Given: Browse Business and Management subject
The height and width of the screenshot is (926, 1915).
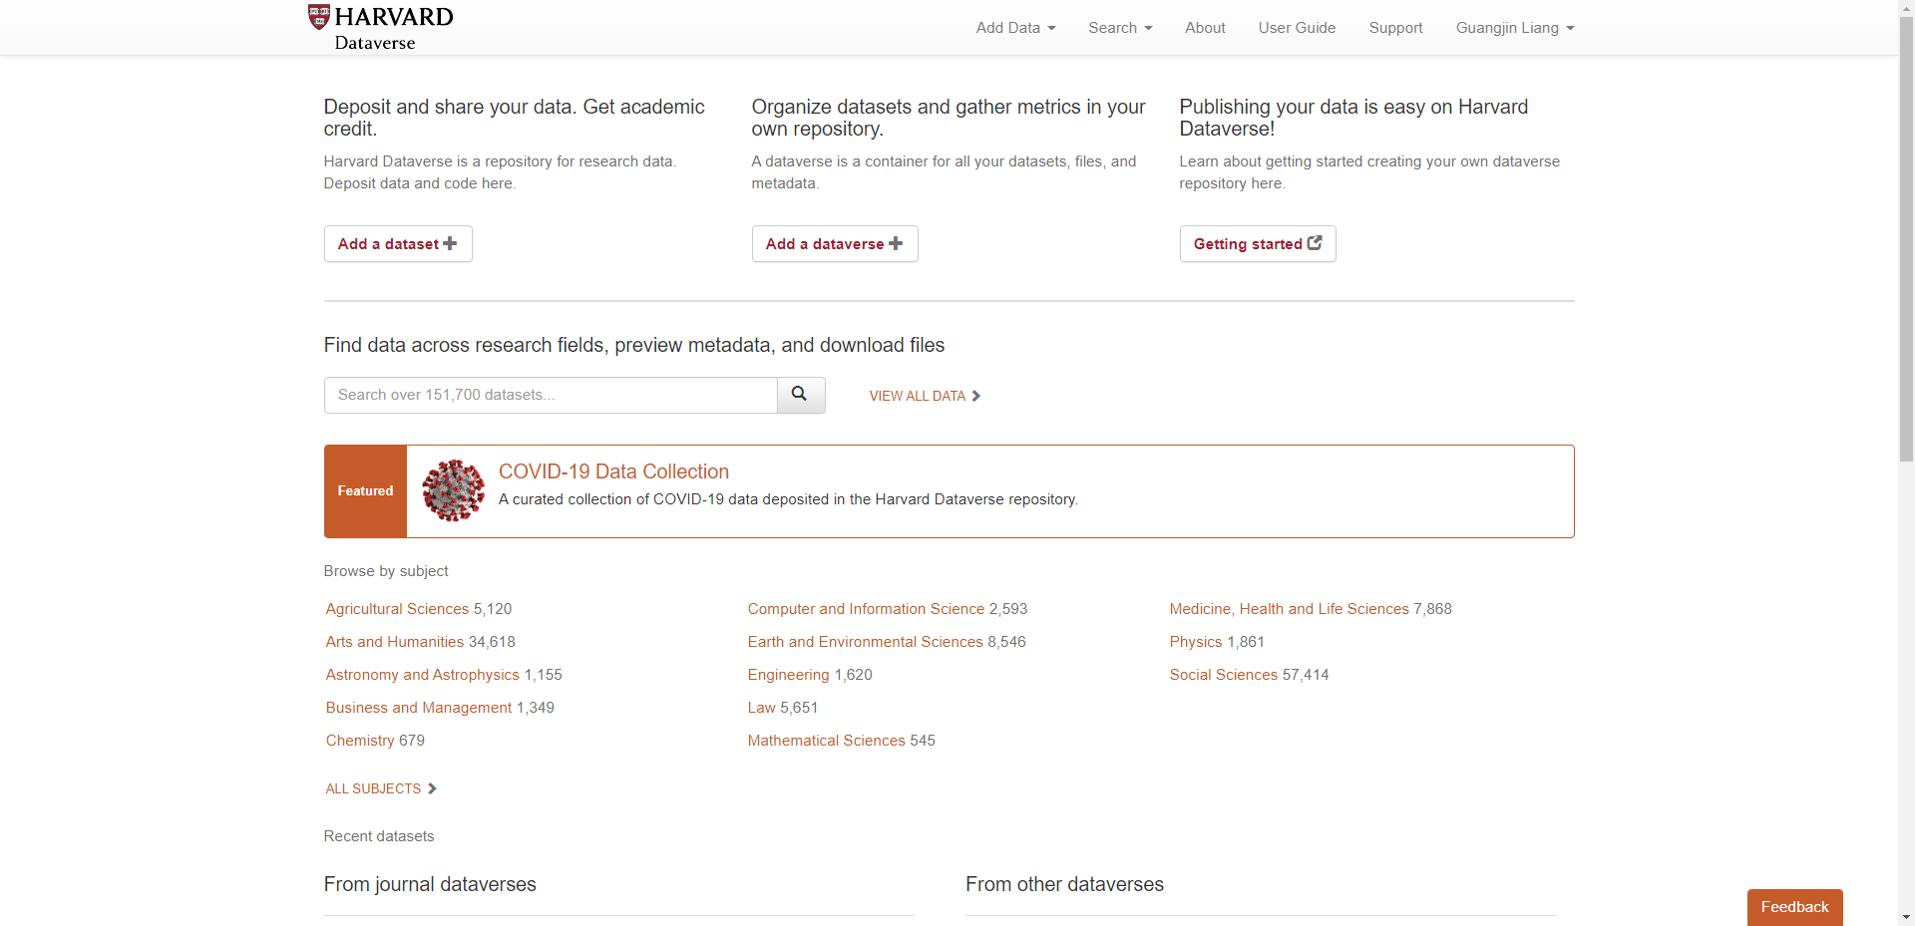Looking at the screenshot, I should 419,708.
